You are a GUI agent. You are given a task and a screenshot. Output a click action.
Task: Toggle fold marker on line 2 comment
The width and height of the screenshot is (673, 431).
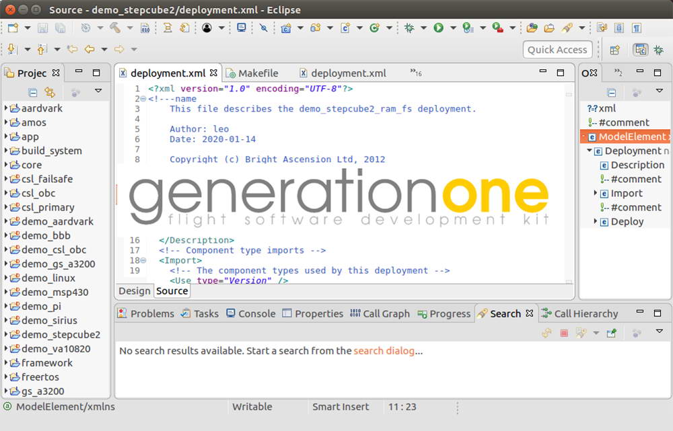click(x=143, y=99)
